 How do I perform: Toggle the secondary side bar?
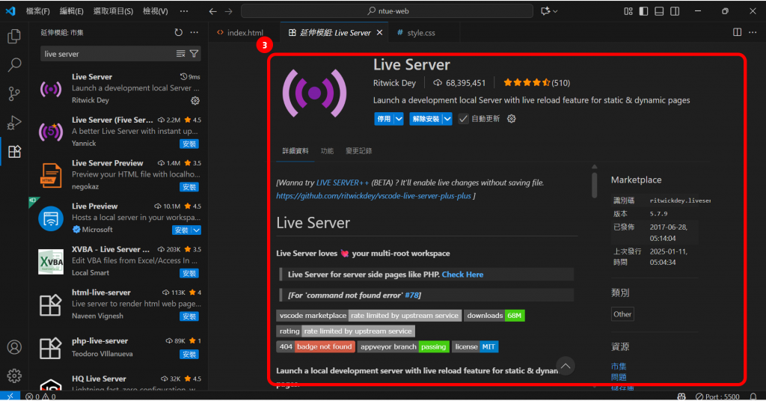[x=675, y=10]
